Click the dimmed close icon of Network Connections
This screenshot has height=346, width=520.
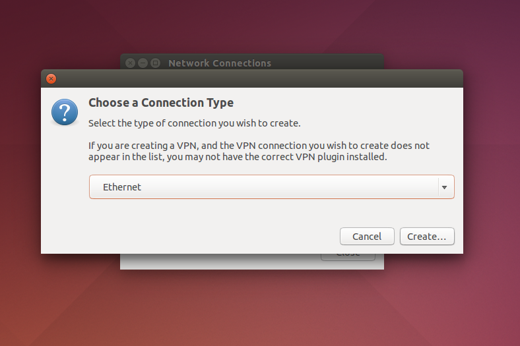pos(131,63)
